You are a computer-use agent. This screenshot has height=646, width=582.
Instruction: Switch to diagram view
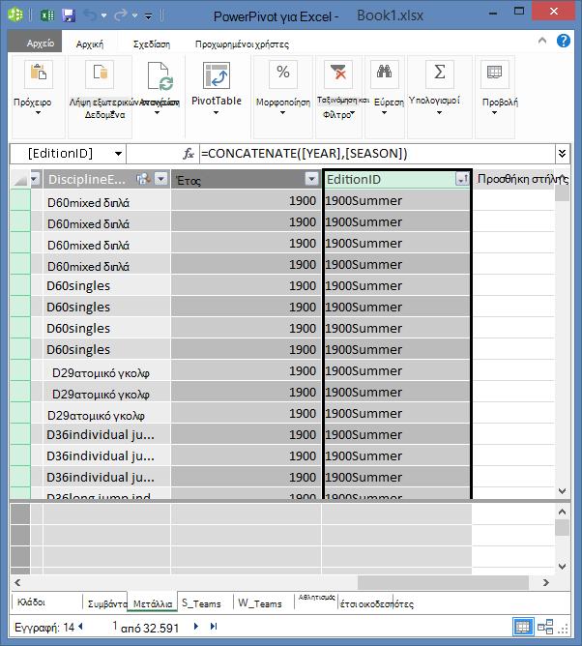545,627
